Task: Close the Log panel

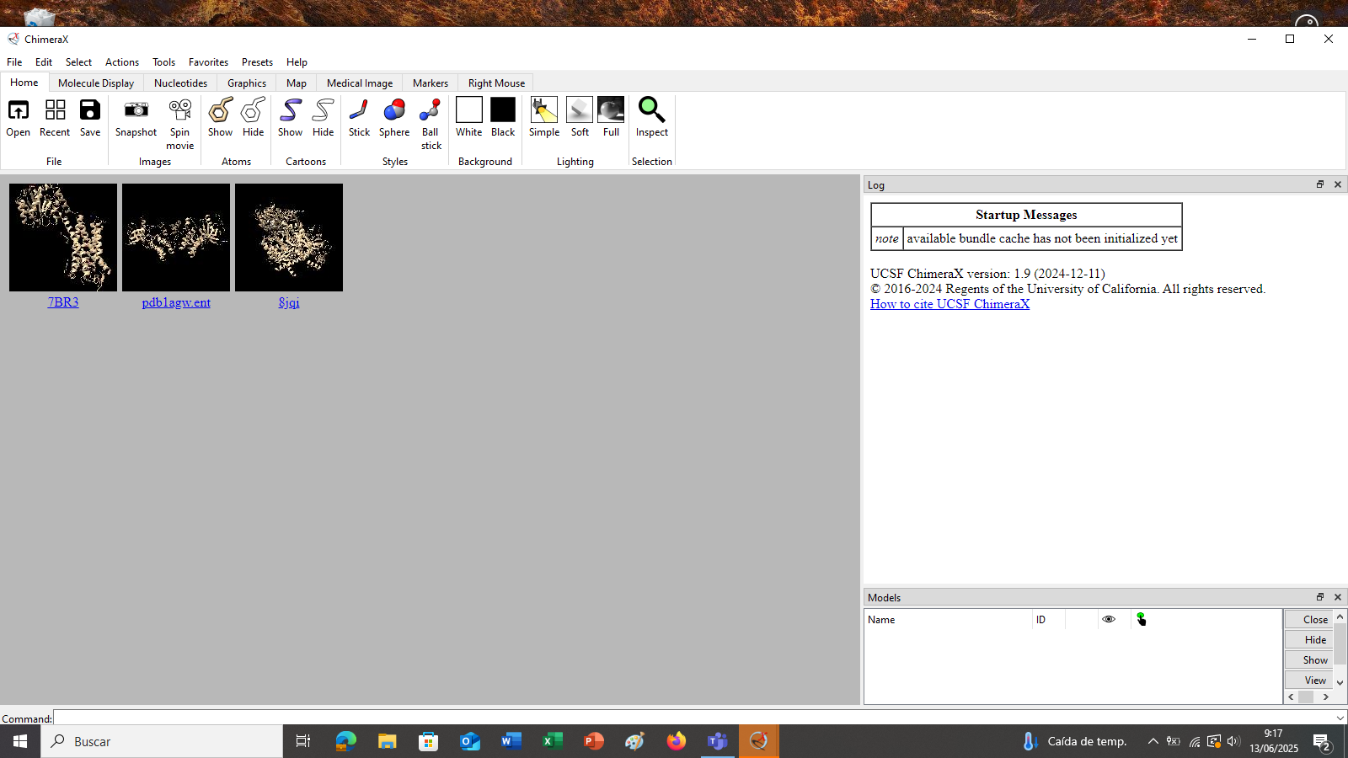Action: (x=1338, y=184)
